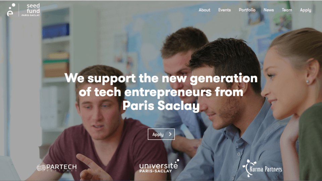Viewport: 322px width, 181px height.
Task: Click Apply in the top navigation bar
Action: tap(306, 10)
